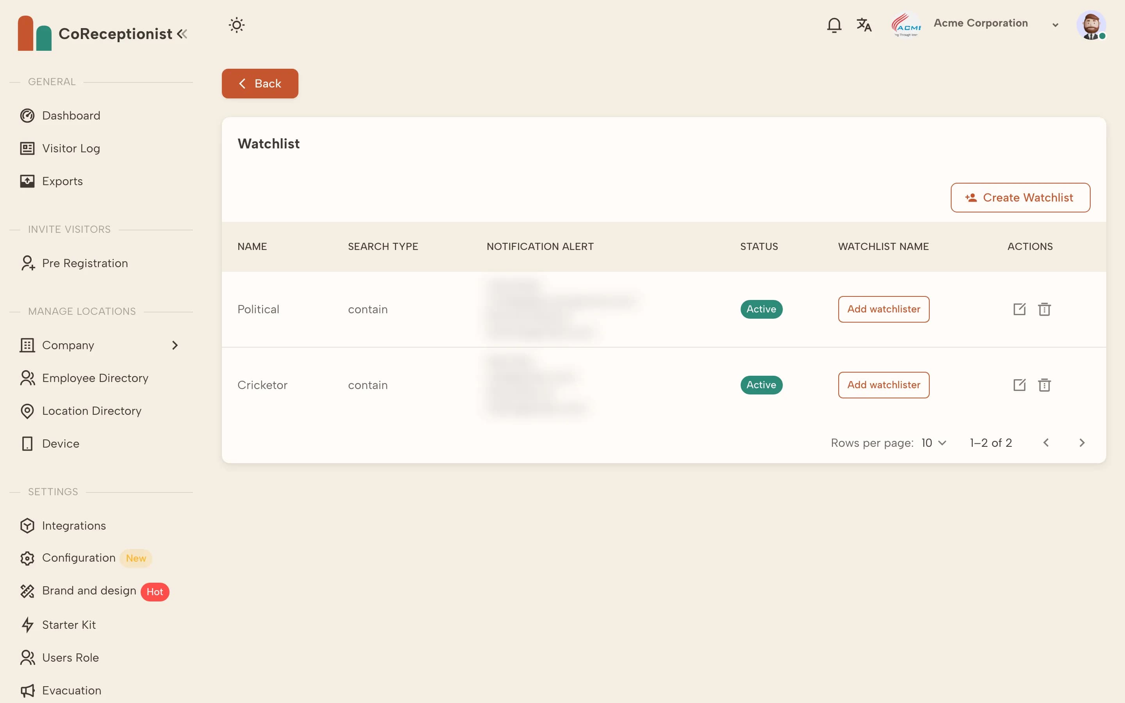Click the Acme company logo
Viewport: 1125px width, 703px height.
coord(906,25)
